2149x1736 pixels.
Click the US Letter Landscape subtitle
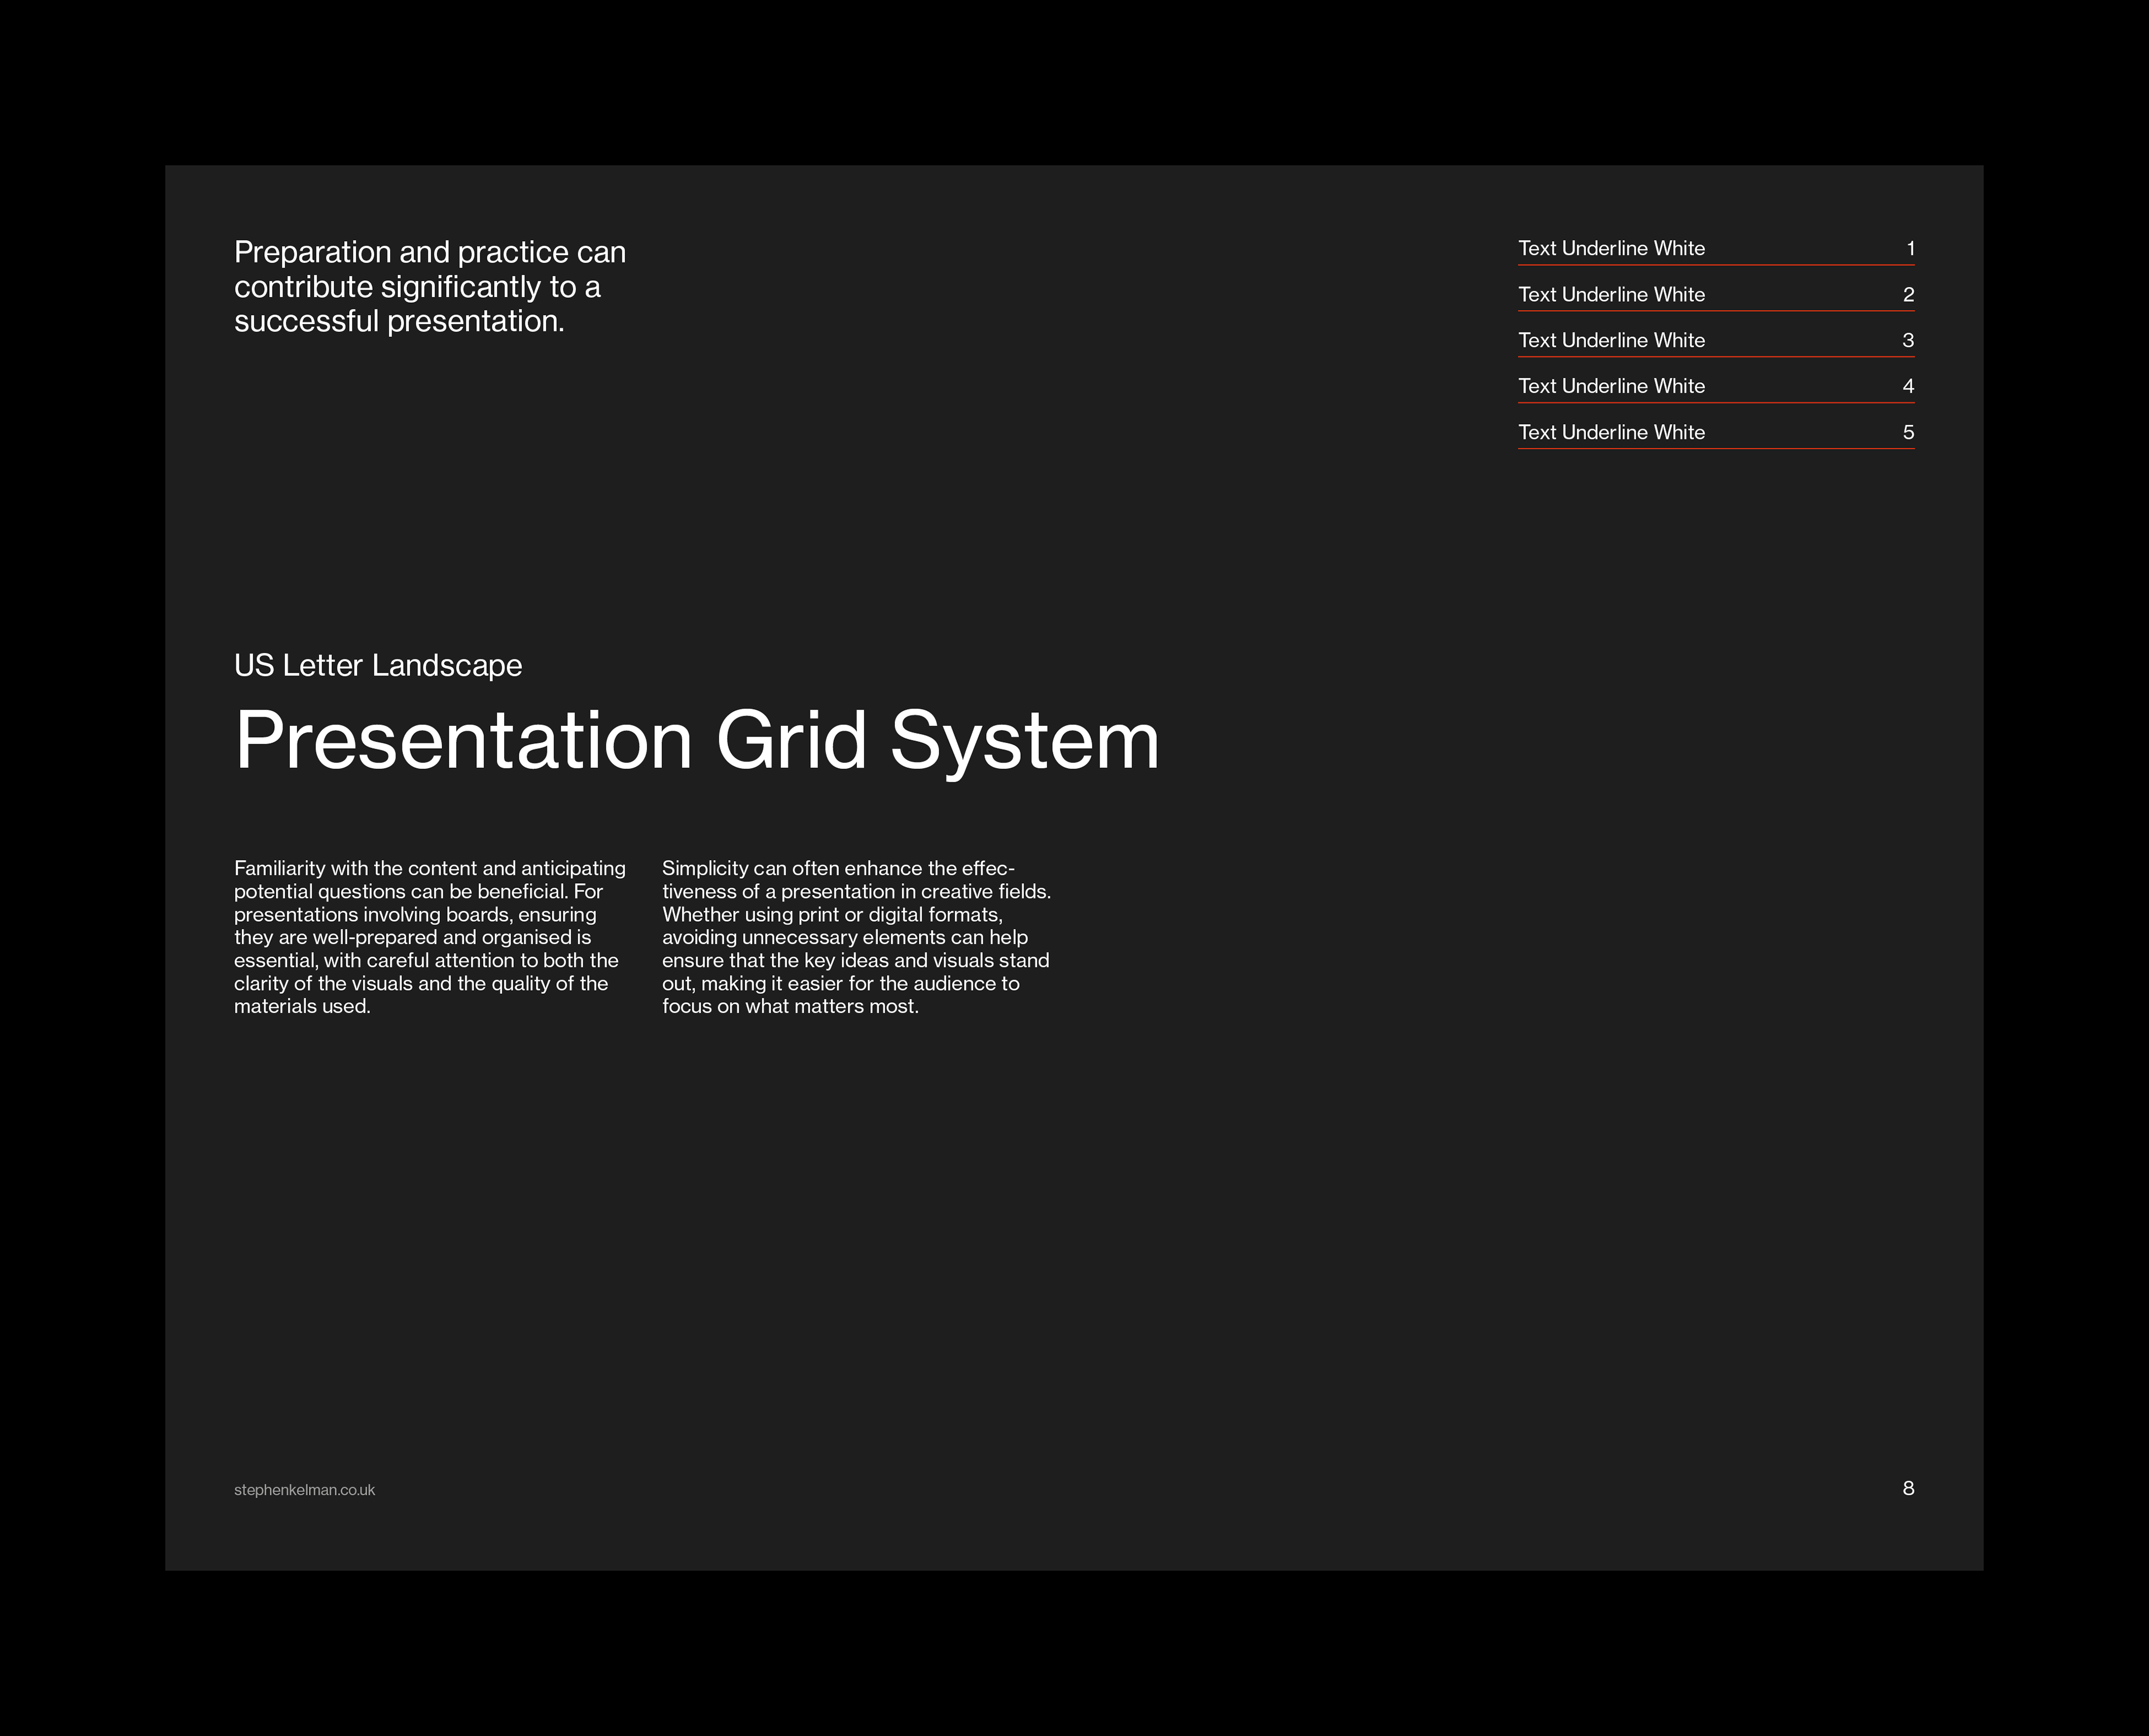coord(378,665)
